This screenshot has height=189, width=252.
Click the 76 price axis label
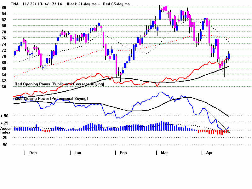(x=4, y=38)
